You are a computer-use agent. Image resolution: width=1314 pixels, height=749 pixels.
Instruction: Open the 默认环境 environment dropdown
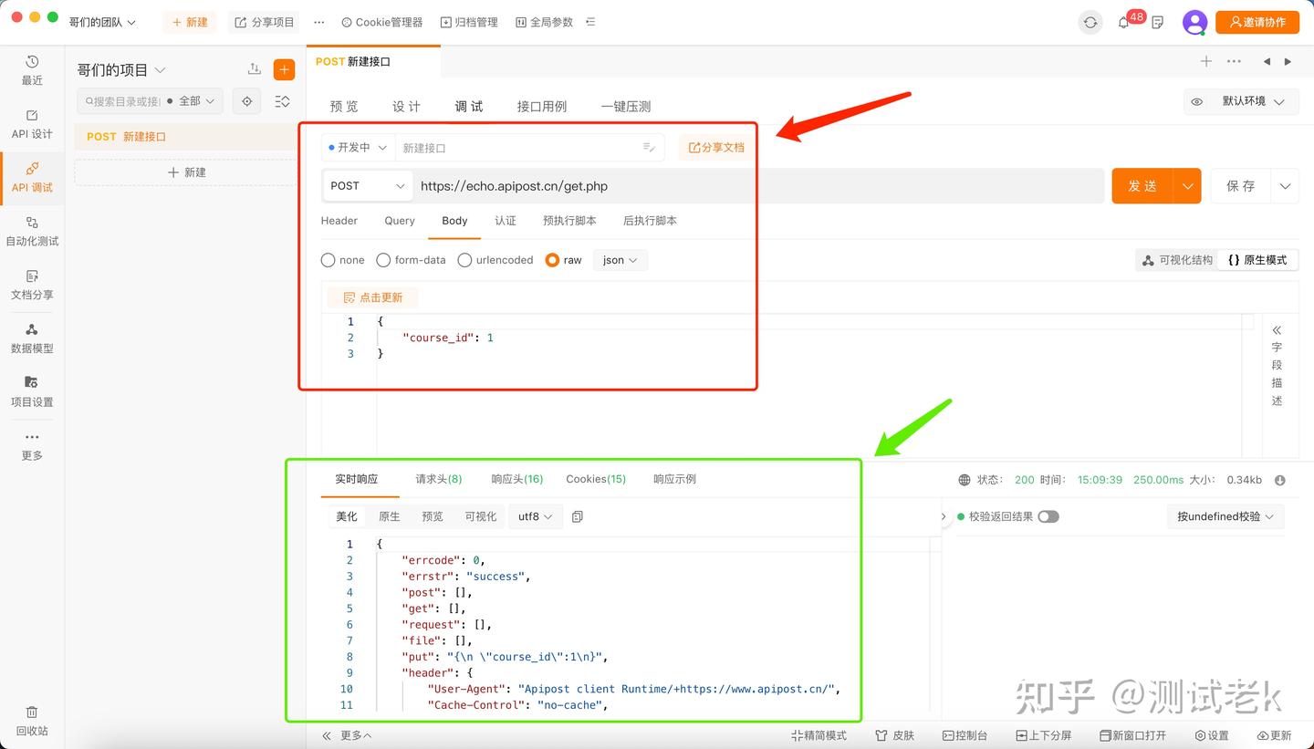1241,101
